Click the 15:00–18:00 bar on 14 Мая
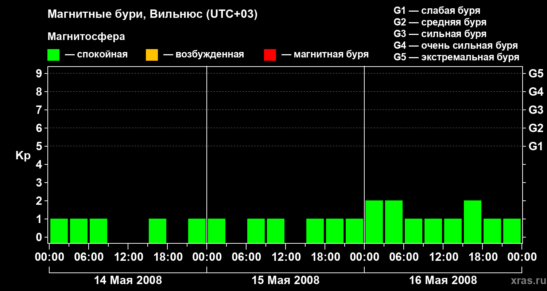Image resolution: width=547 pixels, height=291 pixels. tap(158, 231)
